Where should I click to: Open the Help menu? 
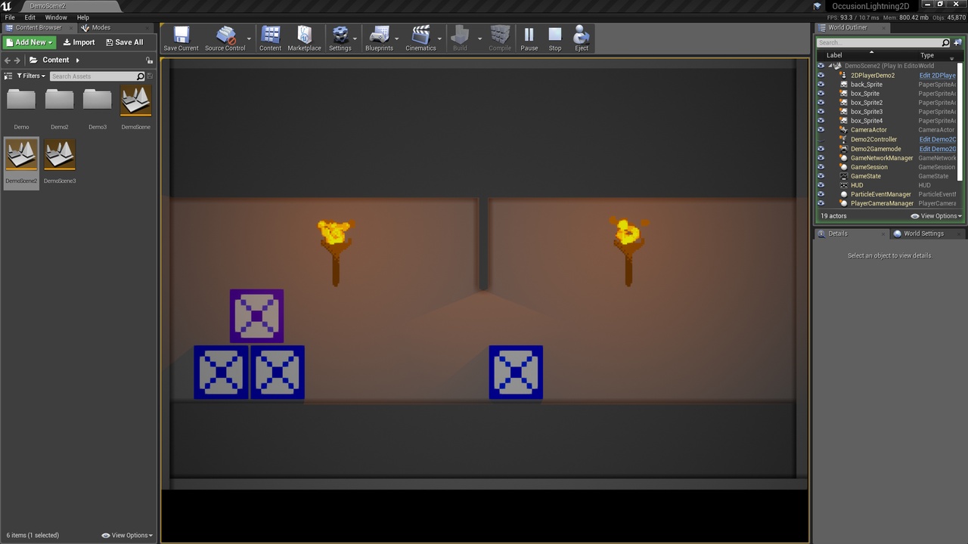tap(83, 17)
